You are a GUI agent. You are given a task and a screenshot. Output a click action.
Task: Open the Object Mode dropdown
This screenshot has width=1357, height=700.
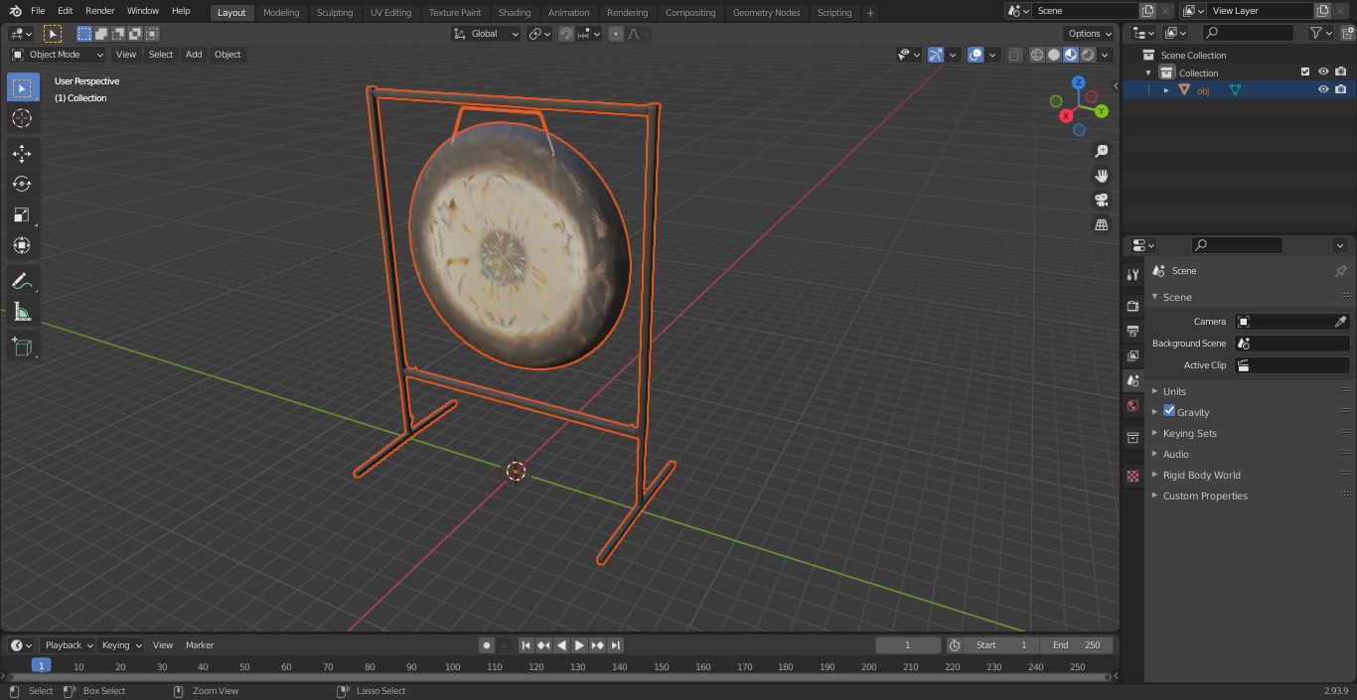[x=58, y=55]
